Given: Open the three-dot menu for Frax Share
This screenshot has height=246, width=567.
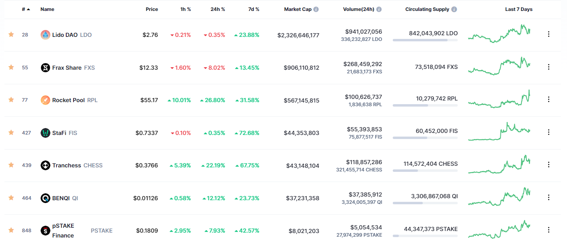Looking at the screenshot, I should pos(549,67).
